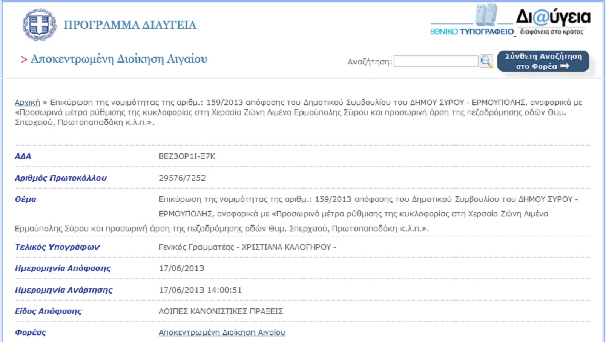Click the Θέμα field label
Screen dimensions: 606x342
(26, 199)
